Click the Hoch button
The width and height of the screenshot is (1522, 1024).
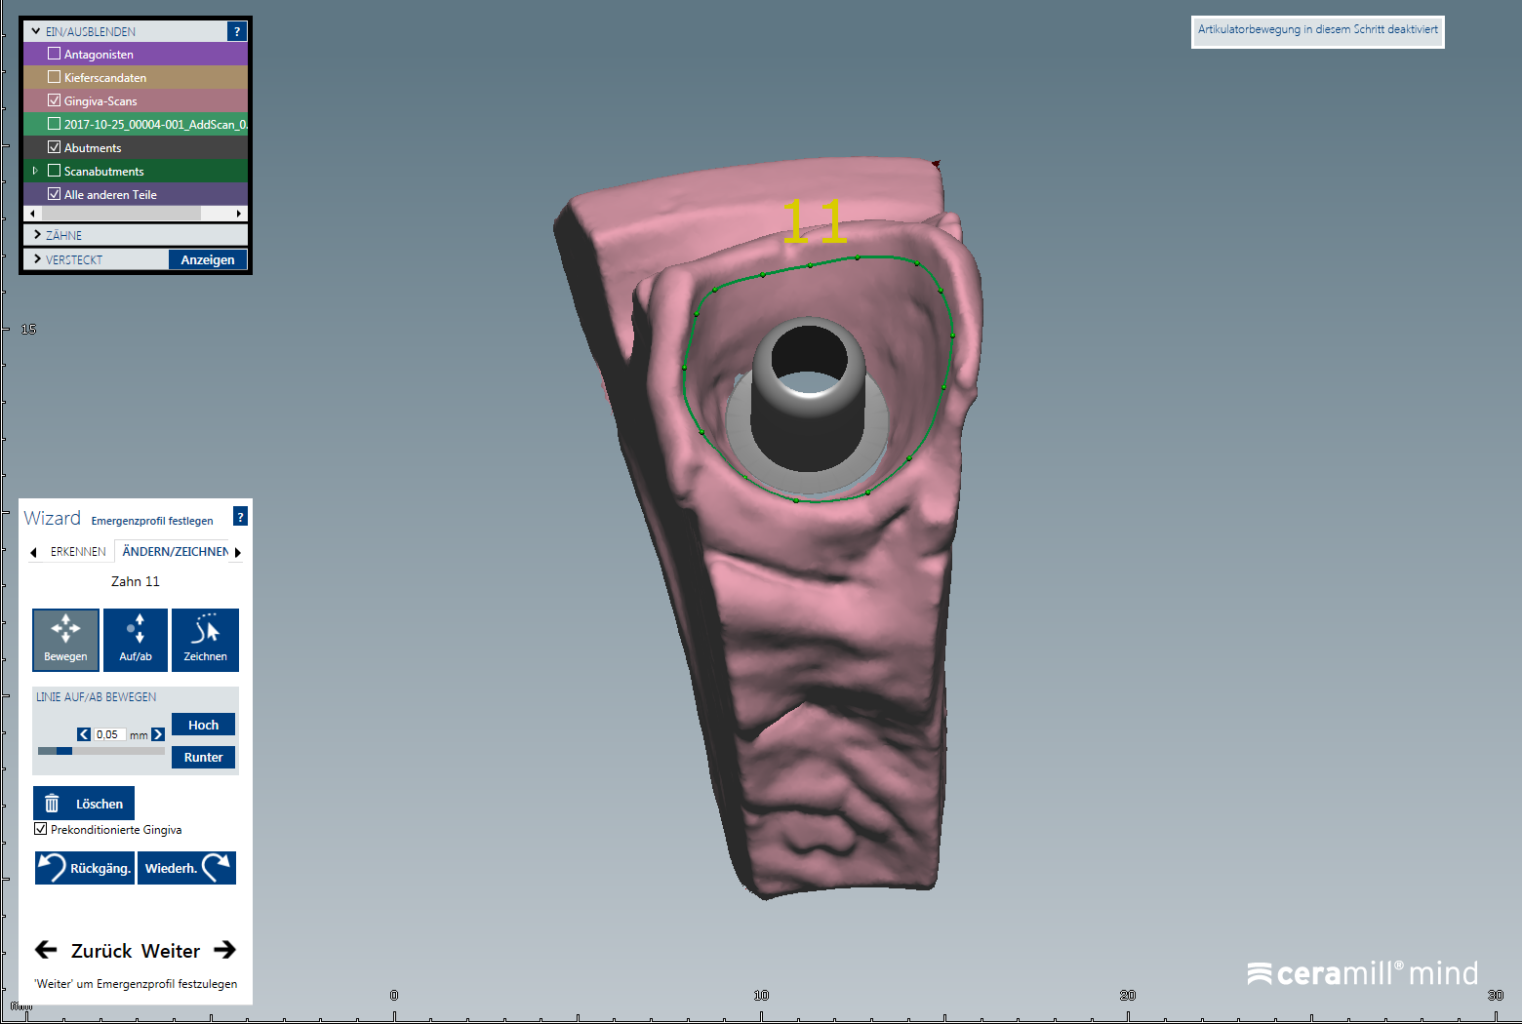click(x=203, y=725)
